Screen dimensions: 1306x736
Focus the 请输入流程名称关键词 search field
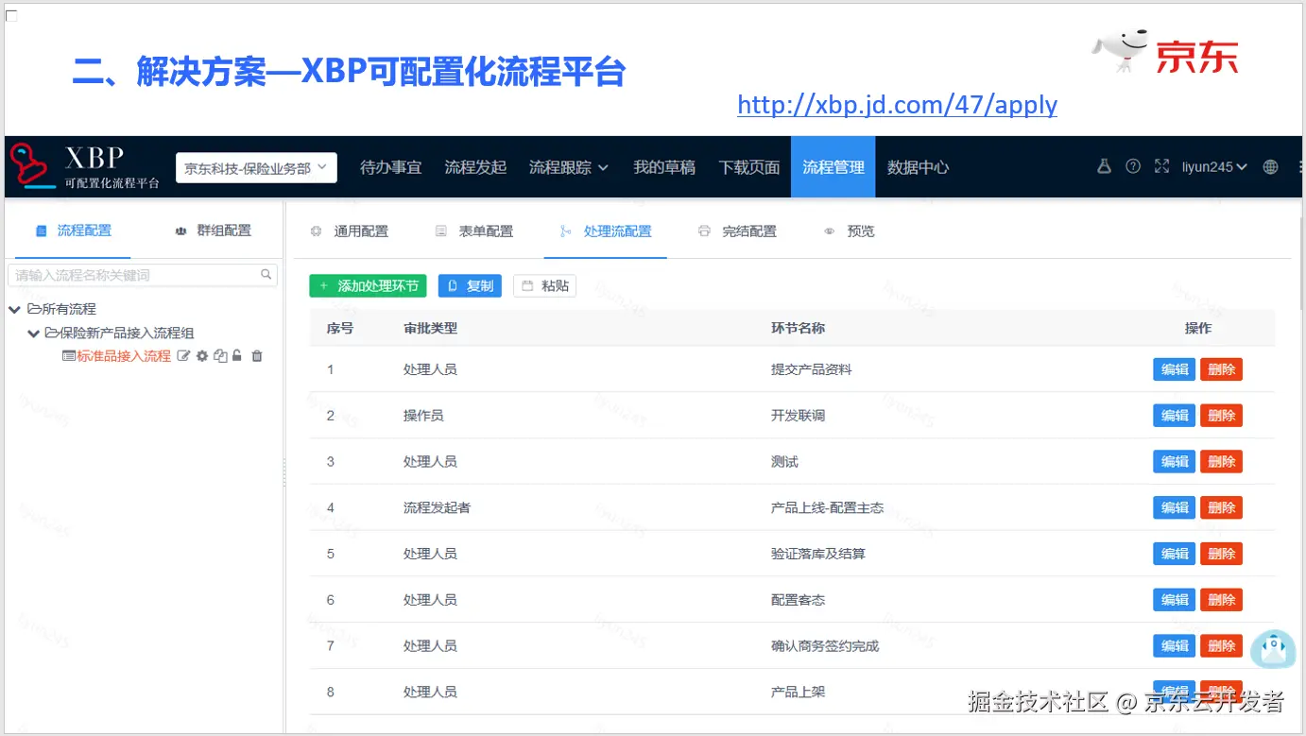pyautogui.click(x=143, y=275)
